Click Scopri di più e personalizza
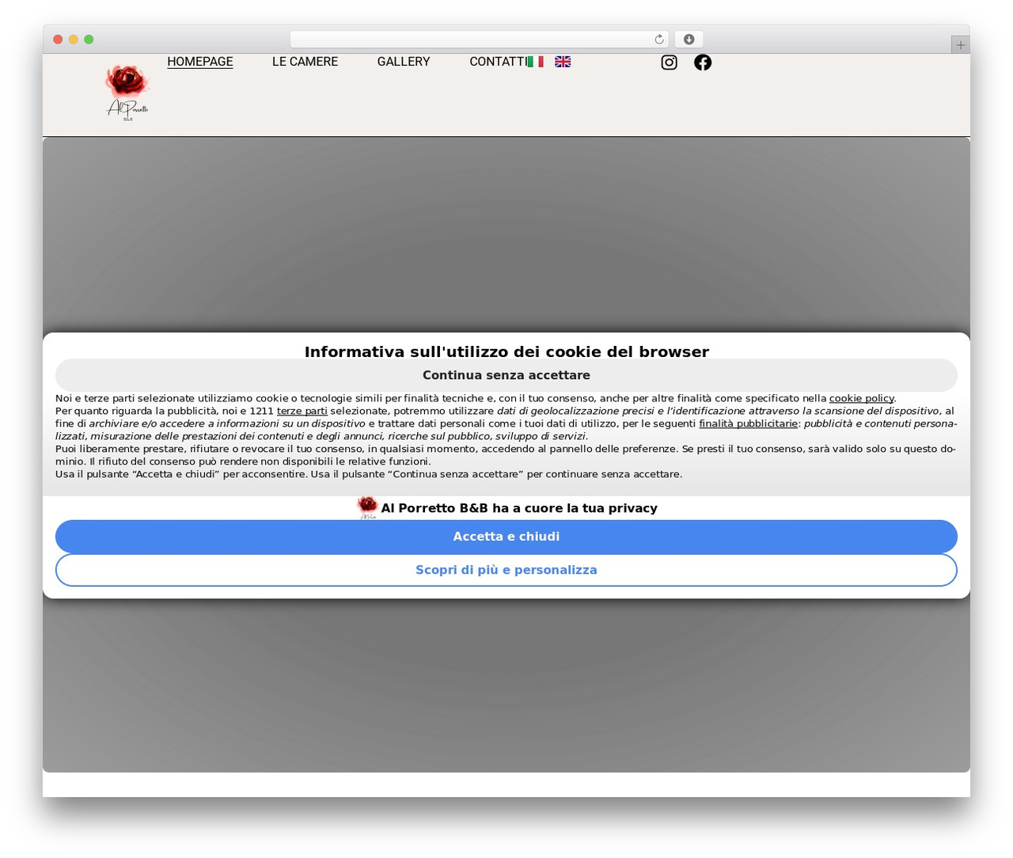Screen dimensions: 1013x858 (506, 570)
